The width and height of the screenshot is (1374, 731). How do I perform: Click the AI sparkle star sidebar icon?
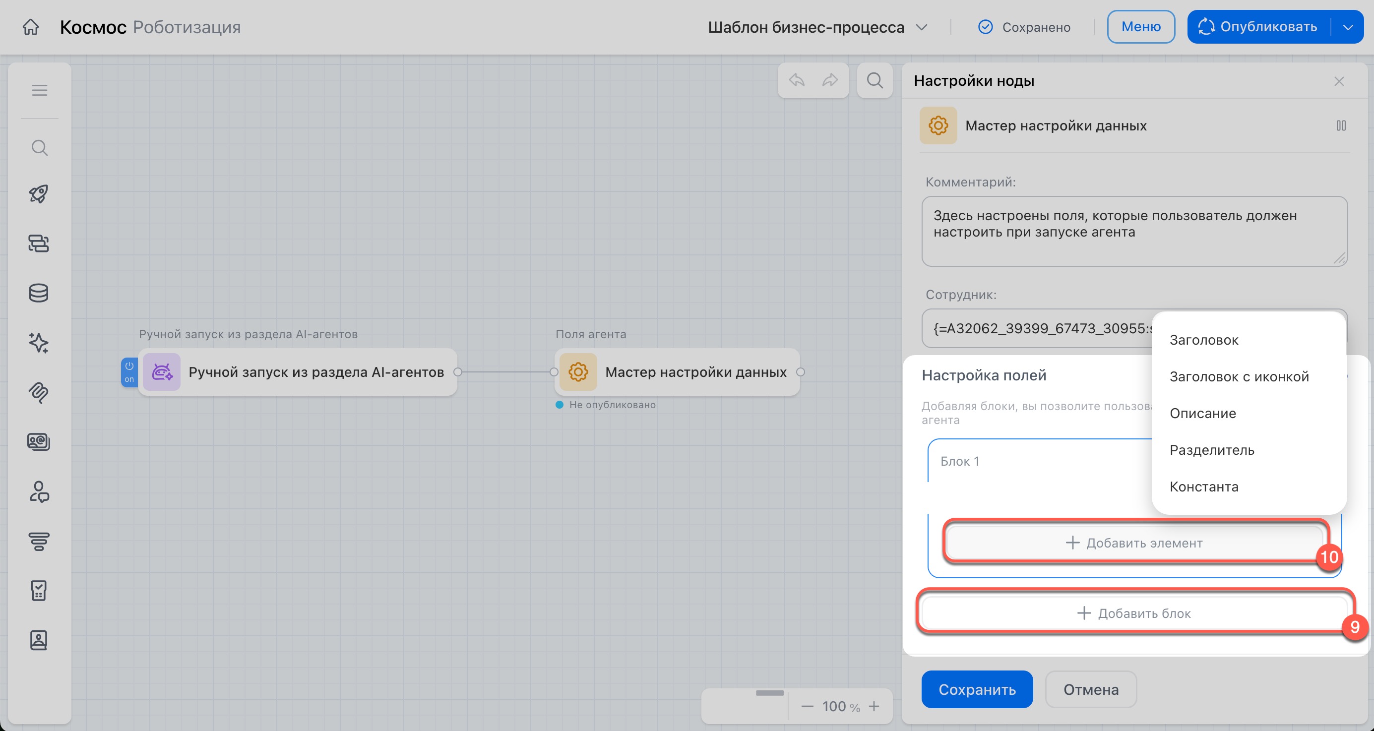coord(39,343)
